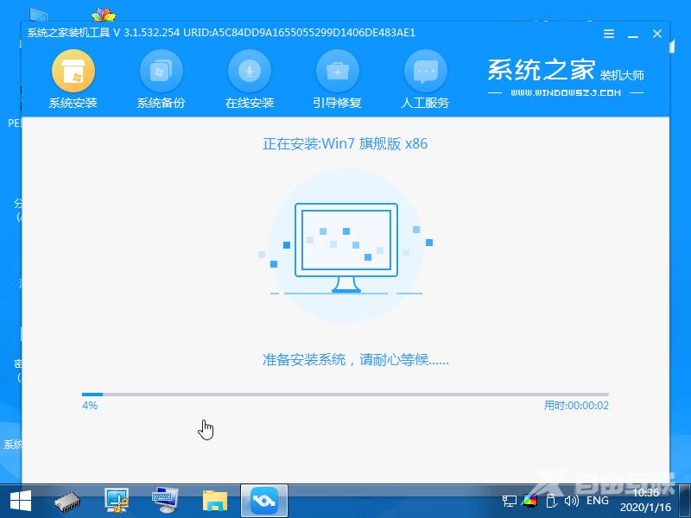Screen dimensions: 691x518
Task: Click the volume speaker tray icon
Action: (572, 501)
